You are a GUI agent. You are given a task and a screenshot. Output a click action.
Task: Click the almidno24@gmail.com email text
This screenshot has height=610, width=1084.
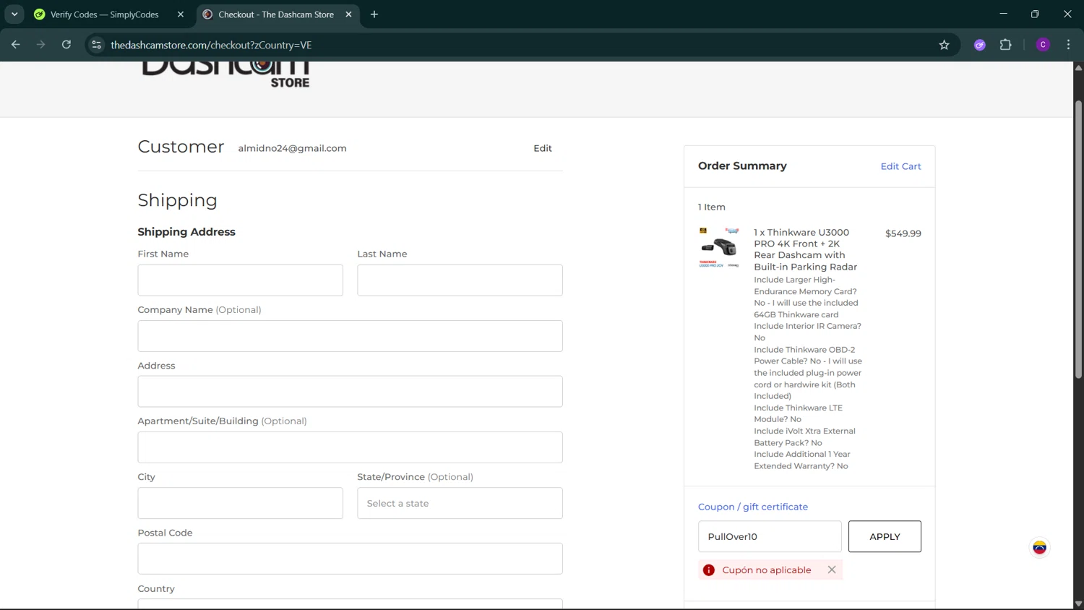pos(292,148)
